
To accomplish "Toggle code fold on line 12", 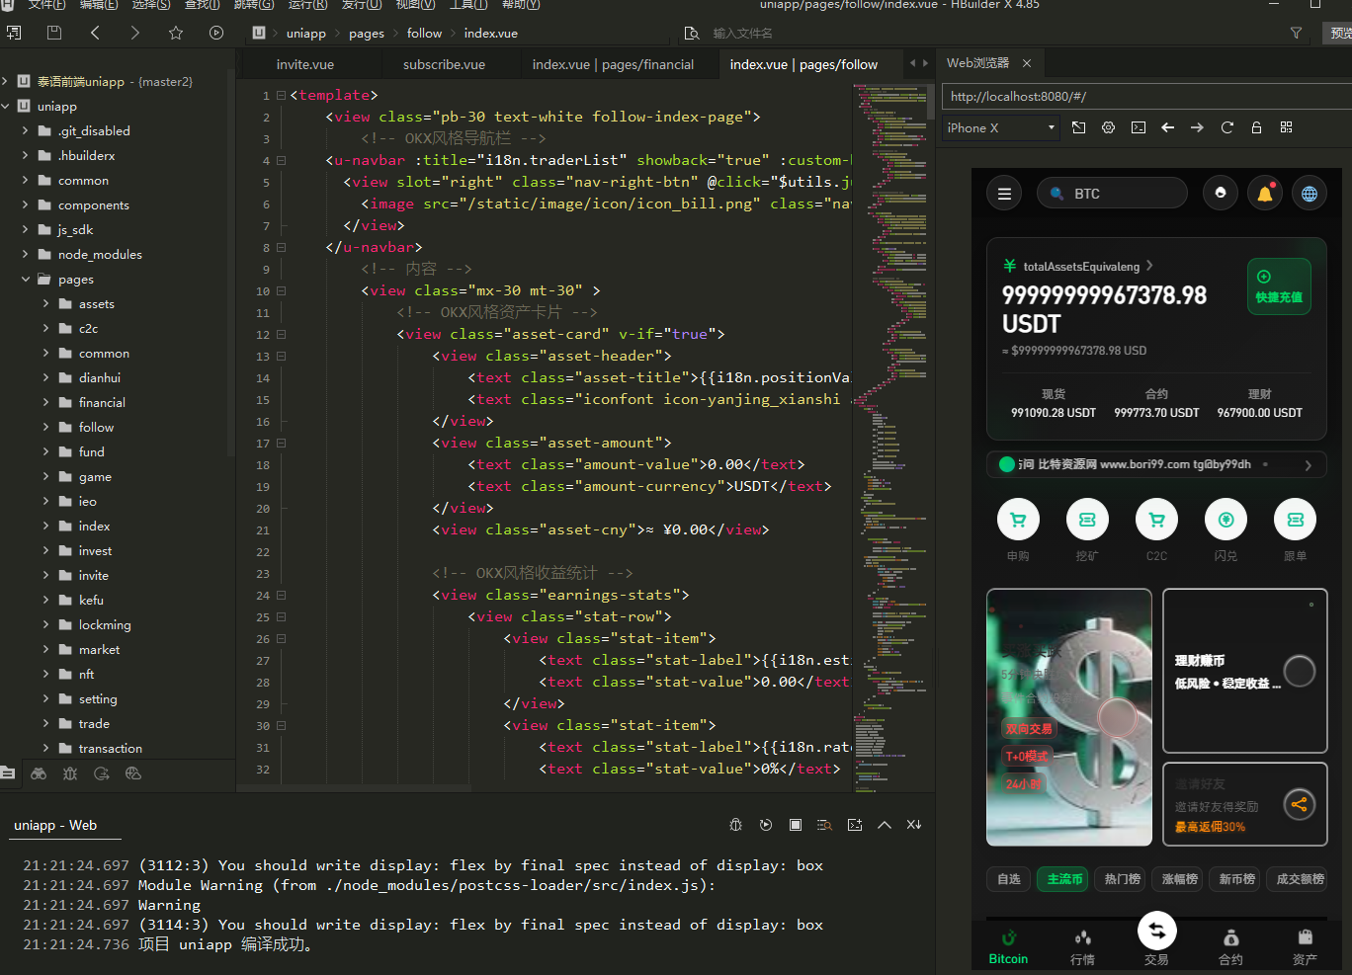I will 282,334.
